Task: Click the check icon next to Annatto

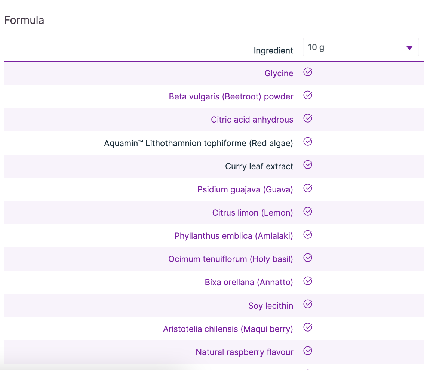Action: [x=308, y=281]
